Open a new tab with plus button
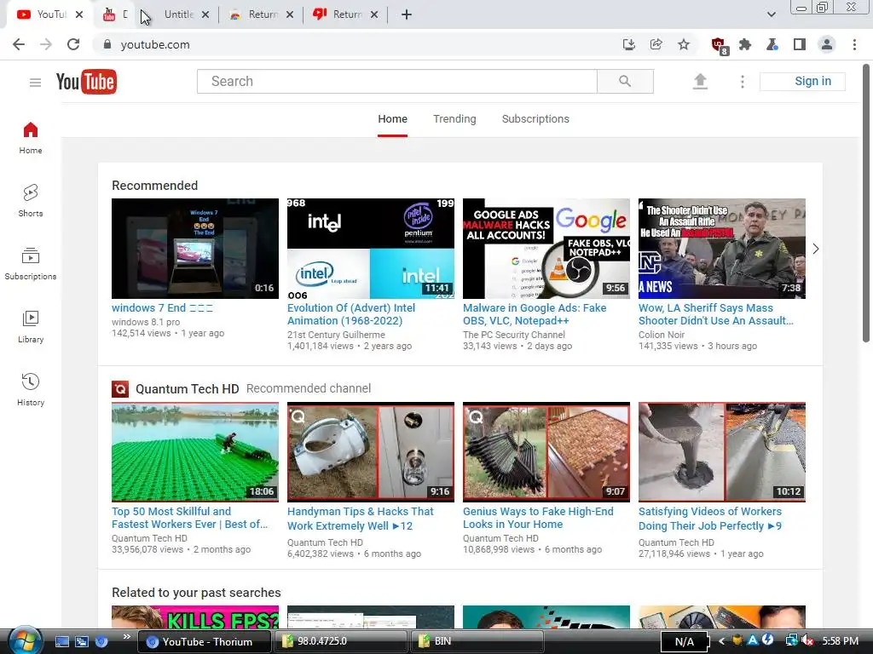873x654 pixels. [407, 14]
